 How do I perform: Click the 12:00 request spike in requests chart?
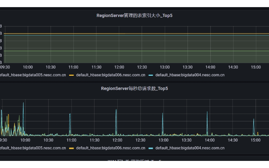[116, 122]
